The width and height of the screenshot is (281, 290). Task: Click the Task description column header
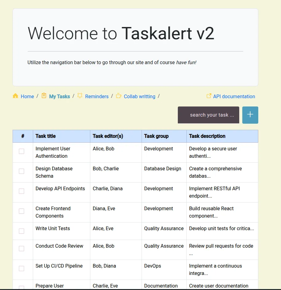tap(222, 136)
